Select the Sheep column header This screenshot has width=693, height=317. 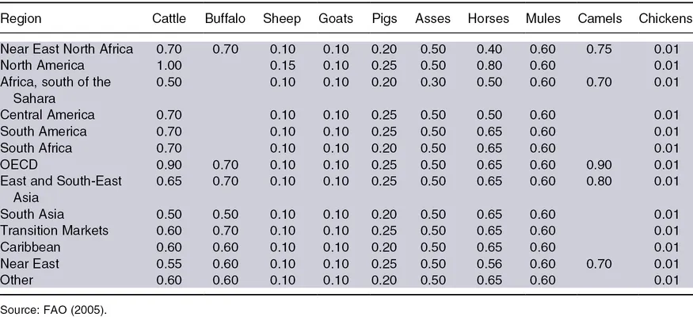click(282, 17)
